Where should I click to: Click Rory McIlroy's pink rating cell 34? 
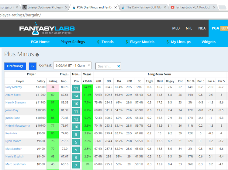click(x=53, y=88)
